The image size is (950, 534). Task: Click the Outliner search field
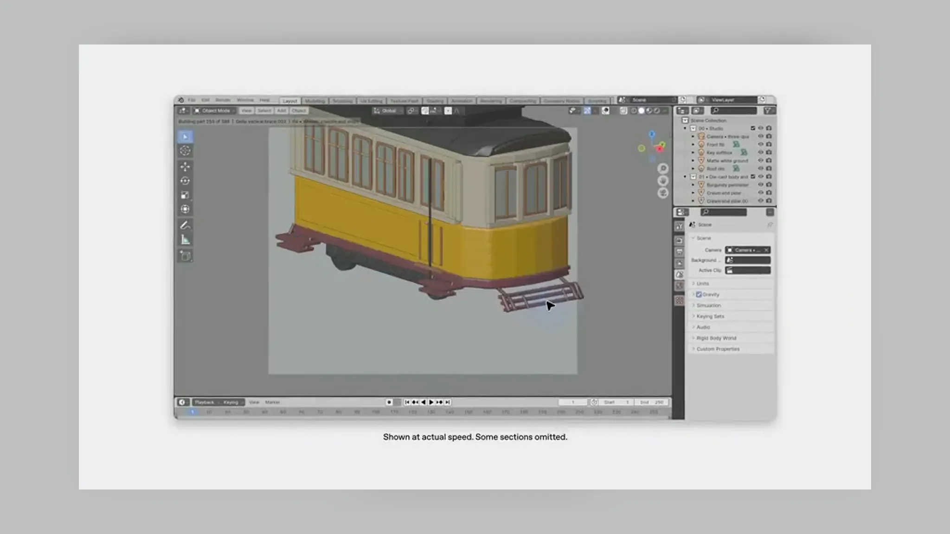(734, 110)
